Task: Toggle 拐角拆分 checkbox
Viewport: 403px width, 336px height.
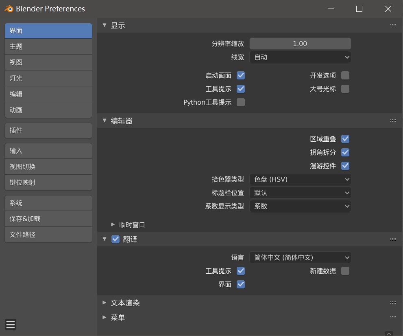Action: click(345, 152)
